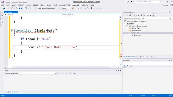Select the Header Files folder
Screen dimensions: 173x97
point(136,28)
